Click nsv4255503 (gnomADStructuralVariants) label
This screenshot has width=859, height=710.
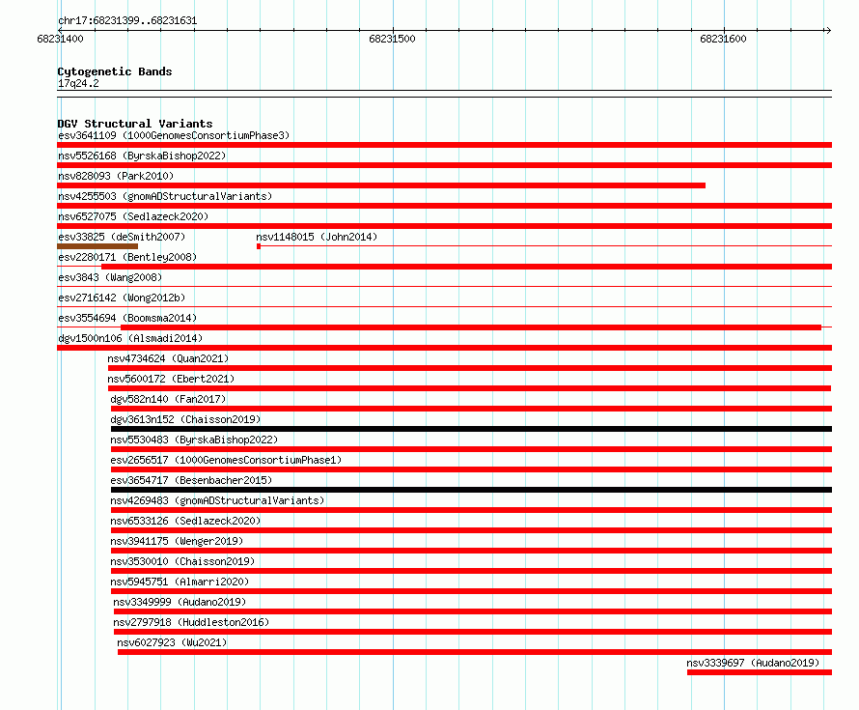(x=165, y=196)
